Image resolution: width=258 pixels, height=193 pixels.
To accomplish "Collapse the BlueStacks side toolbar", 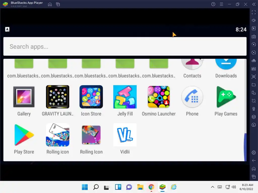I will click(254, 4).
